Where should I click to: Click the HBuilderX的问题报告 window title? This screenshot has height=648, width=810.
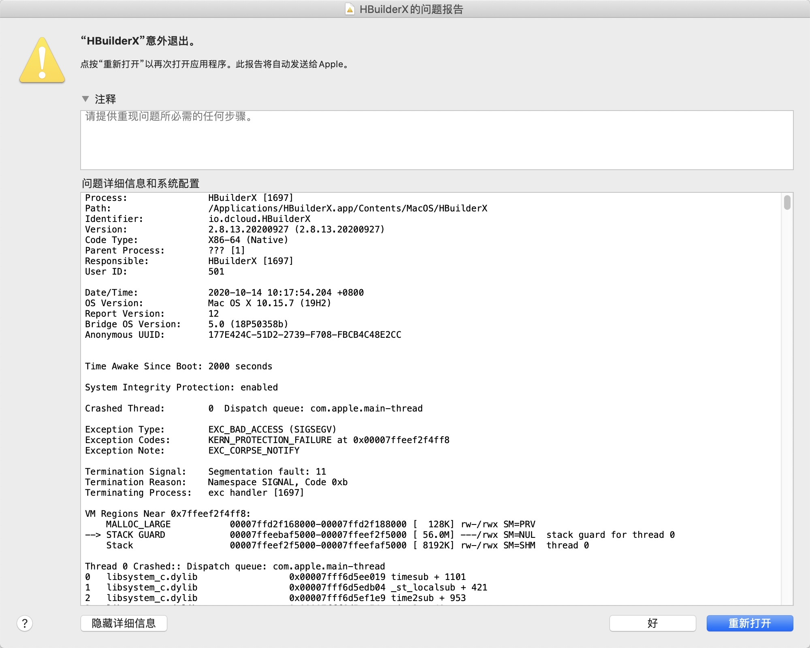[x=411, y=9]
